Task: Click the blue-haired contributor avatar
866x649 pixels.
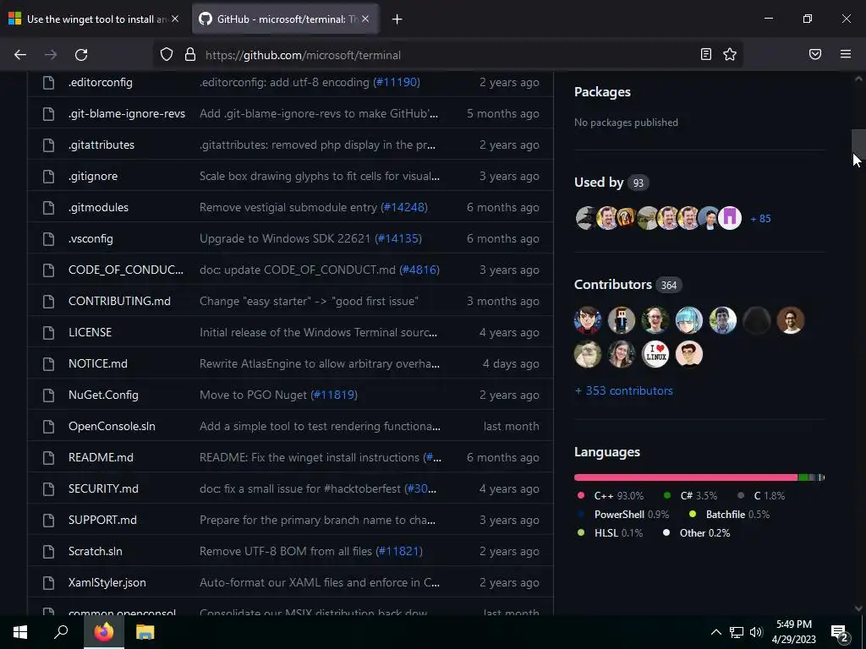Action: coord(688,320)
